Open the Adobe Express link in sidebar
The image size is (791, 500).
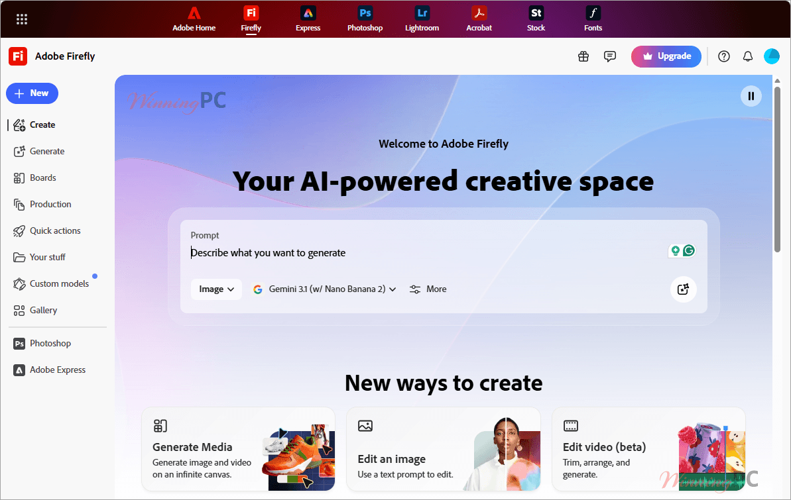pos(49,370)
